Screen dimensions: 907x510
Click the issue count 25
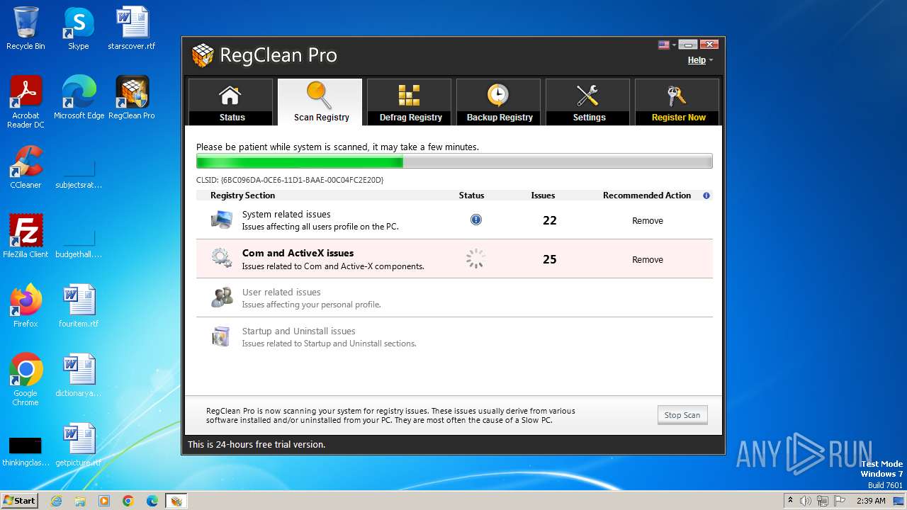(550, 259)
